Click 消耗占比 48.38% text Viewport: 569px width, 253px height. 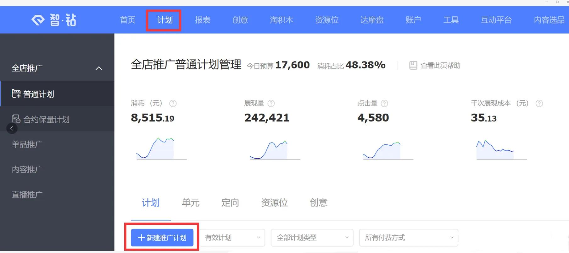pos(351,65)
